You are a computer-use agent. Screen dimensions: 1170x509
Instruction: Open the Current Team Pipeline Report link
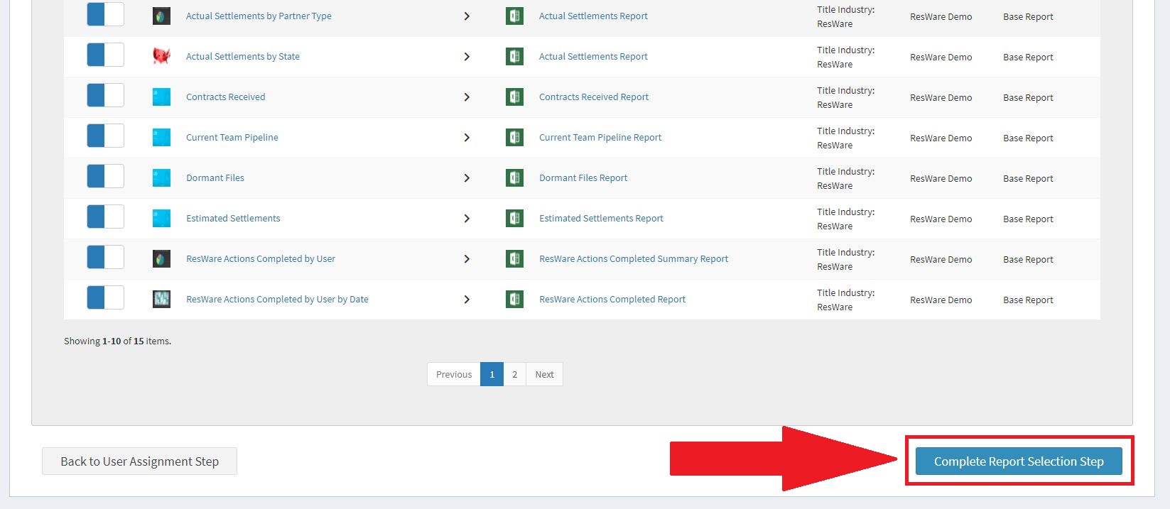point(600,137)
